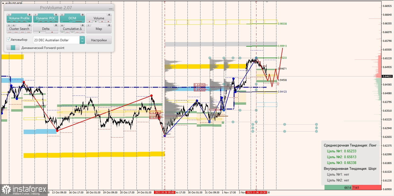The image size is (394, 196).
Task: Open Dynamic POC gear settings
Action: 56,15
